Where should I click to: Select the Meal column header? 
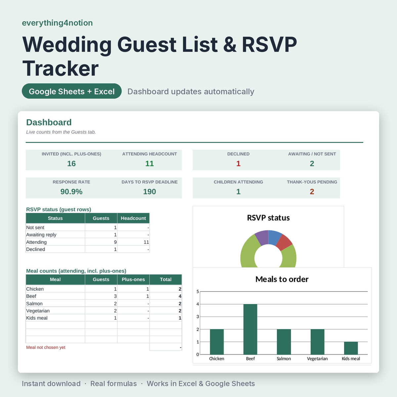(55, 280)
